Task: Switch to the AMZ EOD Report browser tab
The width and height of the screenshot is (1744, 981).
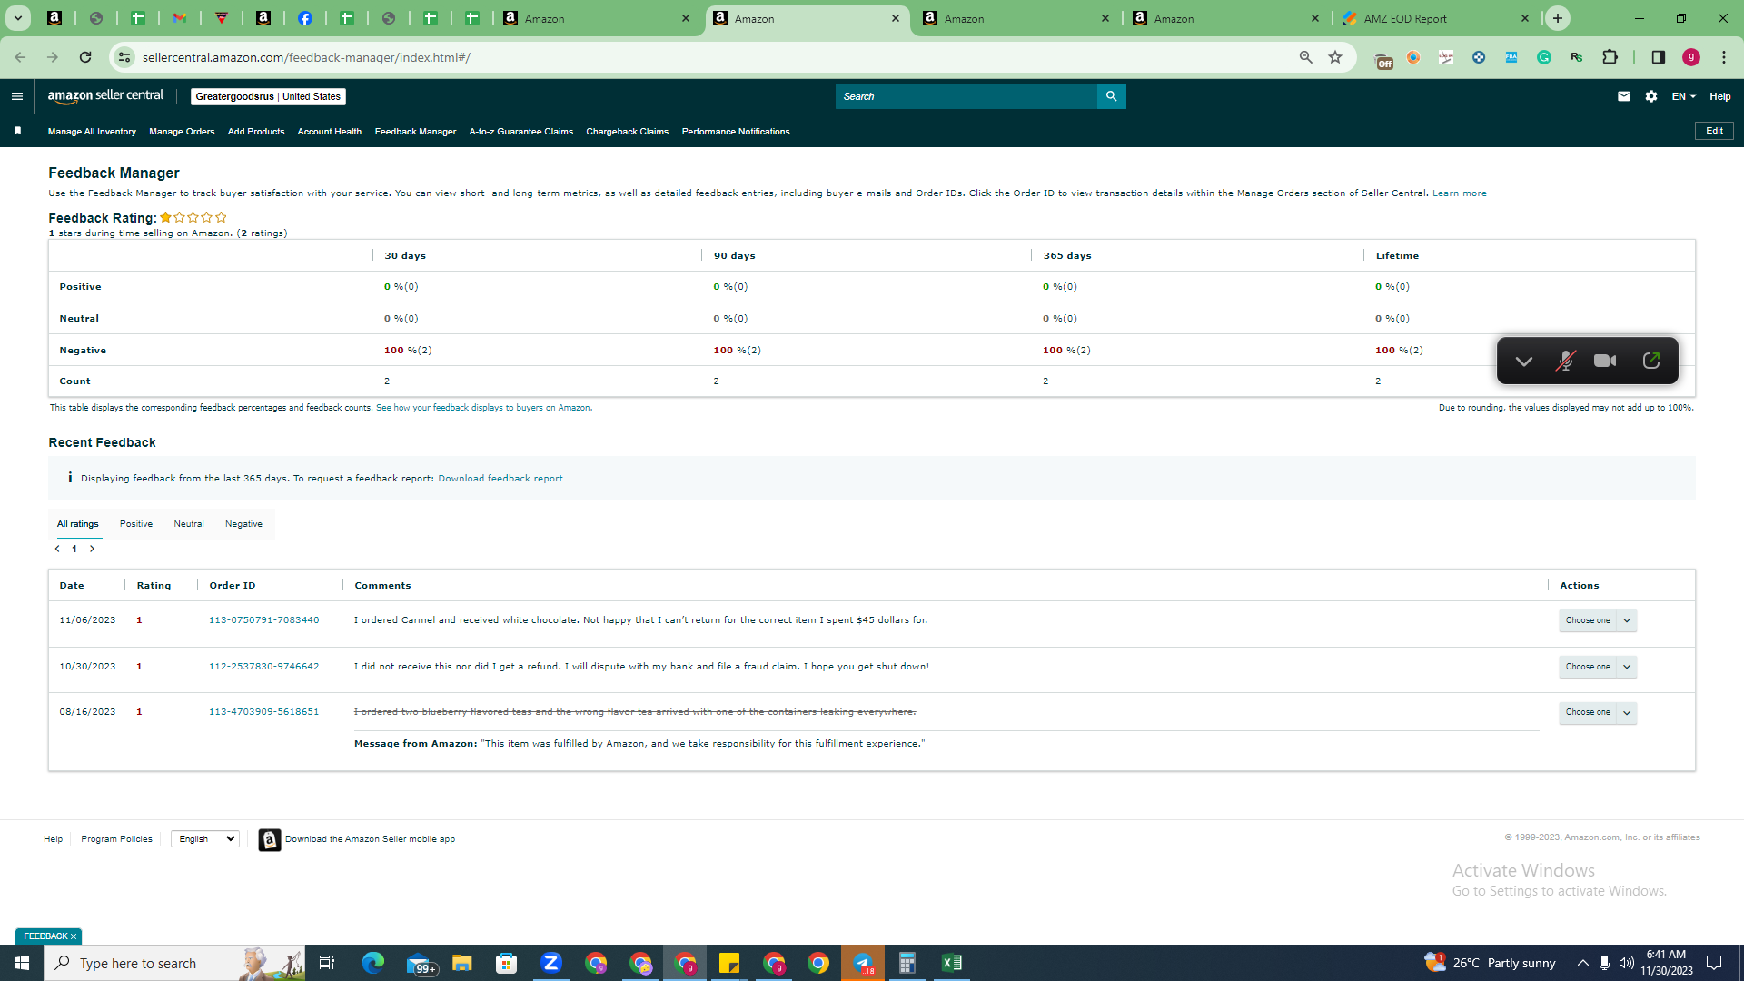Action: [1435, 18]
